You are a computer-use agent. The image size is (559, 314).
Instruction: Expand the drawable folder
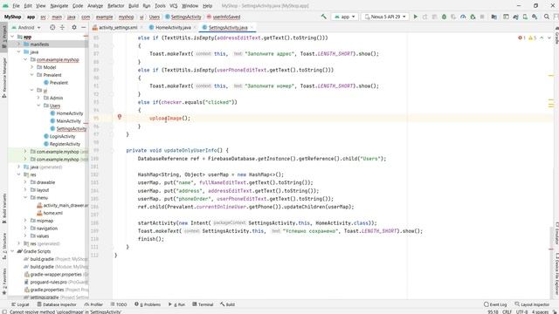[x=25, y=182]
